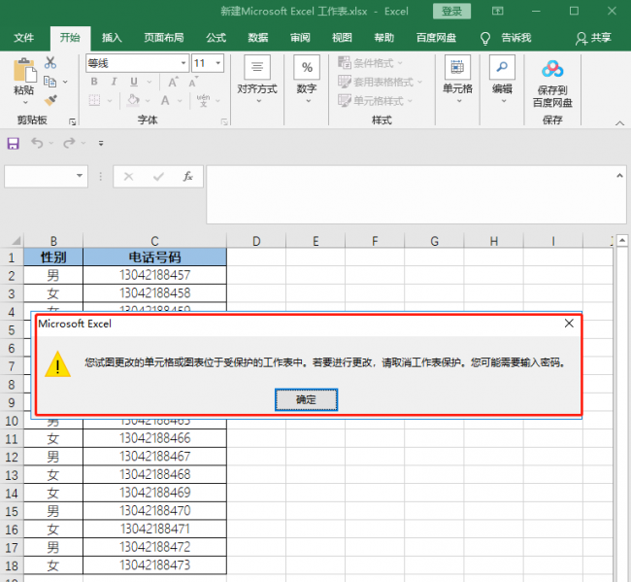Click the Share button
This screenshot has width=631, height=582.
coord(593,38)
